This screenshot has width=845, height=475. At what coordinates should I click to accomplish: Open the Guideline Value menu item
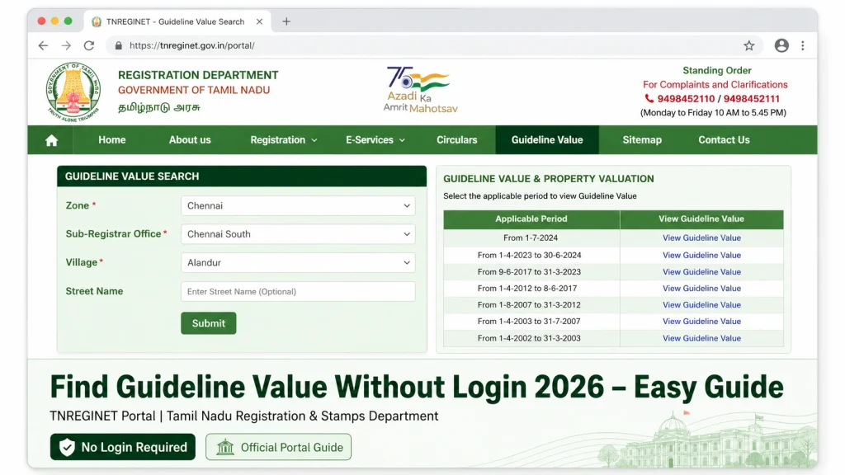[x=547, y=140]
